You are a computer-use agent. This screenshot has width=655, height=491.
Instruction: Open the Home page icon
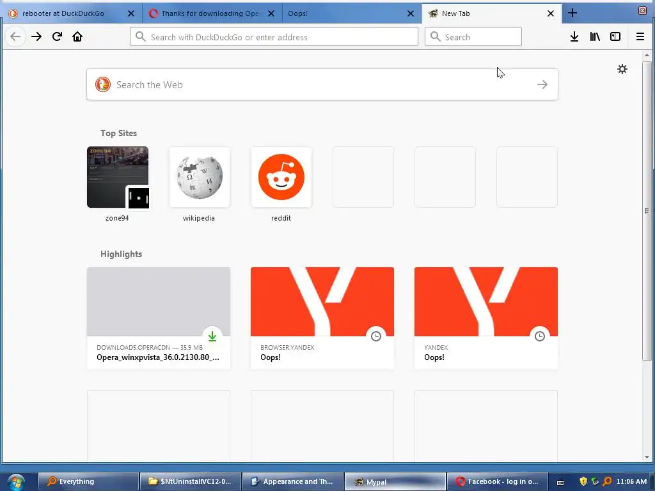77,36
